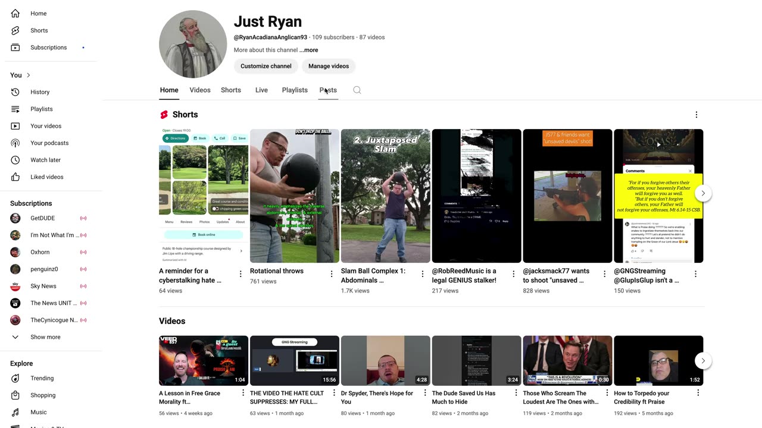The width and height of the screenshot is (762, 428).
Task: Open options for THE VIDEO THE HATE CULT video
Action: pos(334,393)
